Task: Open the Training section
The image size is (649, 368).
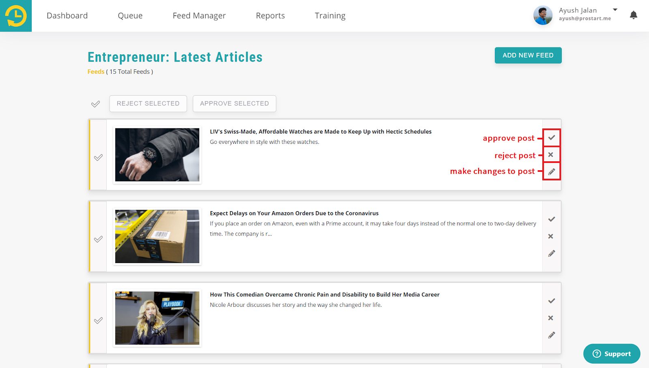Action: pos(330,16)
